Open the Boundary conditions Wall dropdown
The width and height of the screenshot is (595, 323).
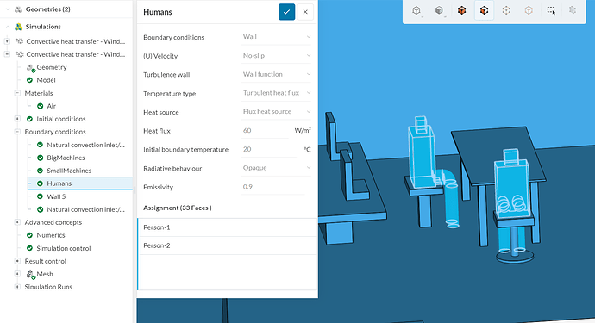tap(277, 37)
